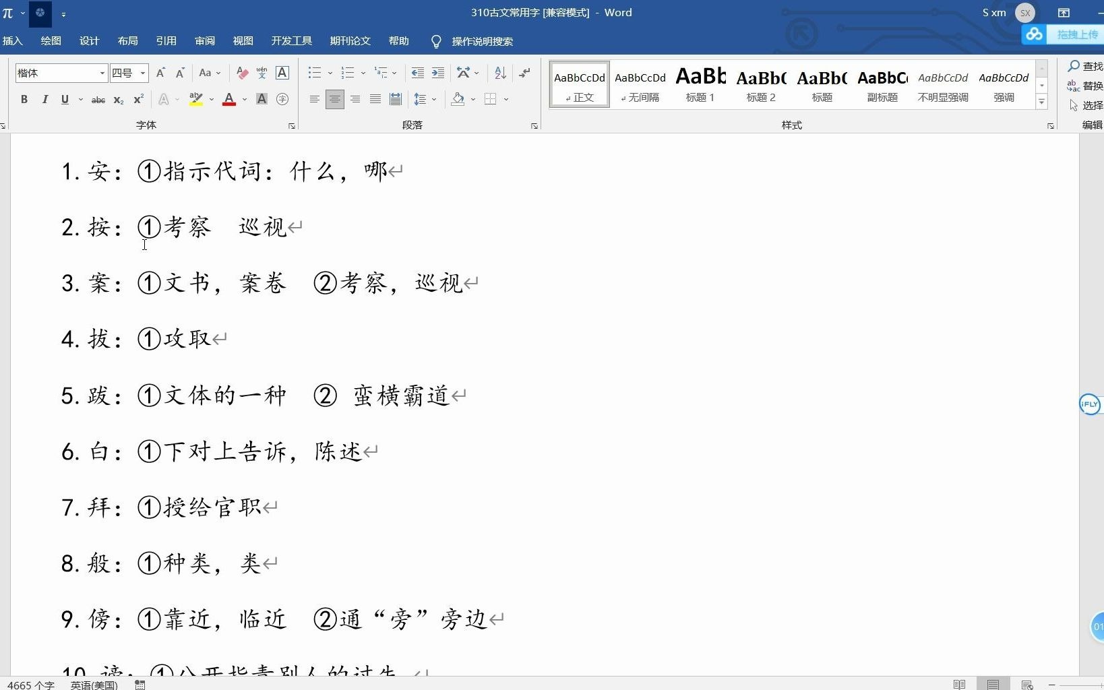Apply distributed alignment icon
1104x690 pixels.
tap(396, 100)
